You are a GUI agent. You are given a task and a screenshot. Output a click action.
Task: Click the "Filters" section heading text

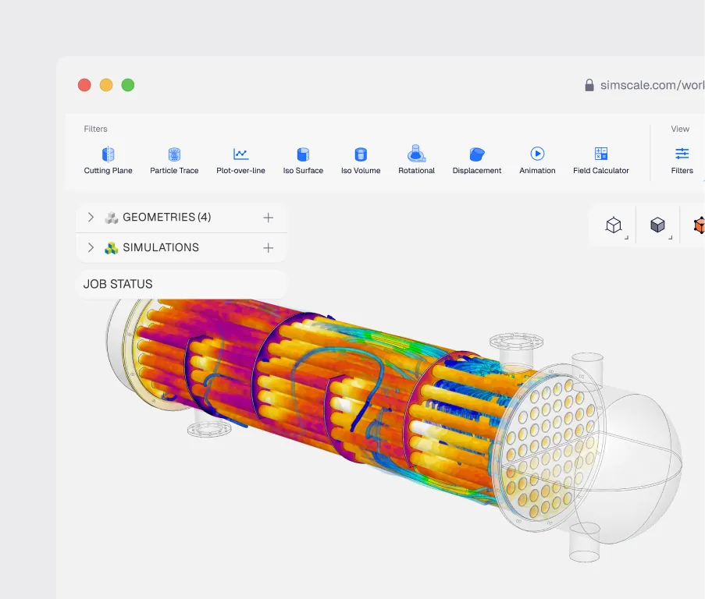point(95,129)
